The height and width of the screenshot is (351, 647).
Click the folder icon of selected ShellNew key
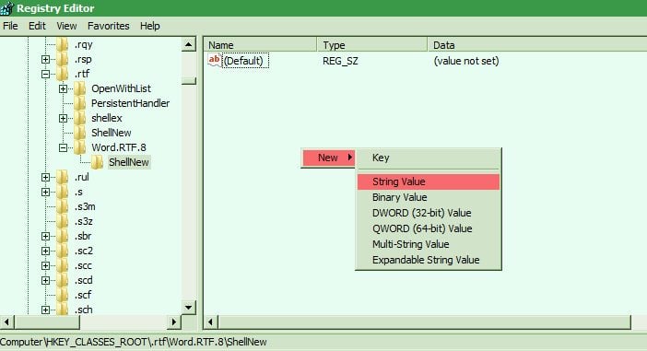tap(98, 162)
